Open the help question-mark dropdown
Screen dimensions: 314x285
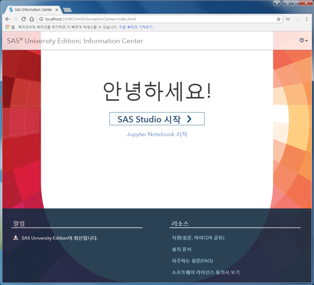(x=303, y=40)
